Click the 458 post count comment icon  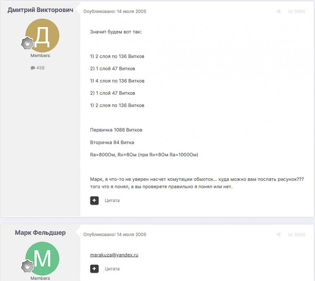pyautogui.click(x=33, y=68)
